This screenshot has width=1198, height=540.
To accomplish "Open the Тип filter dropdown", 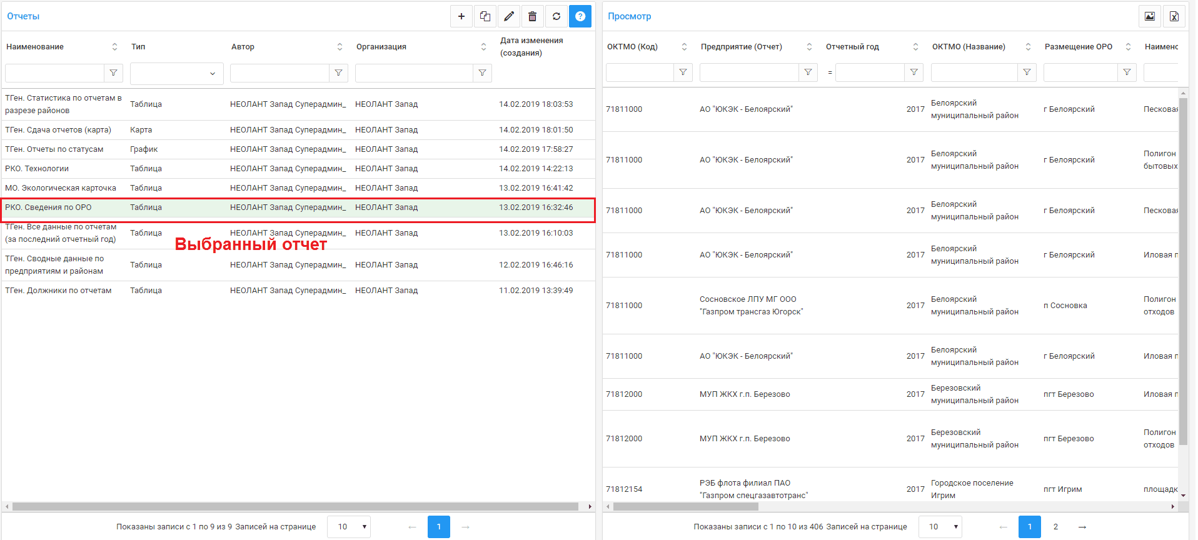I will (x=176, y=73).
